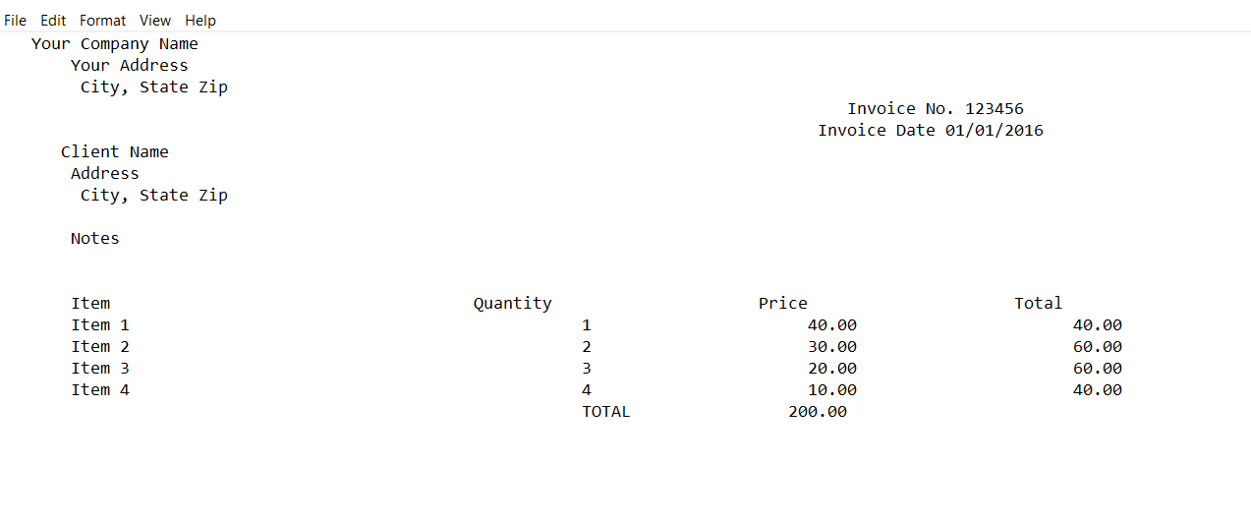
Task: Open the Help menu
Action: point(200,20)
